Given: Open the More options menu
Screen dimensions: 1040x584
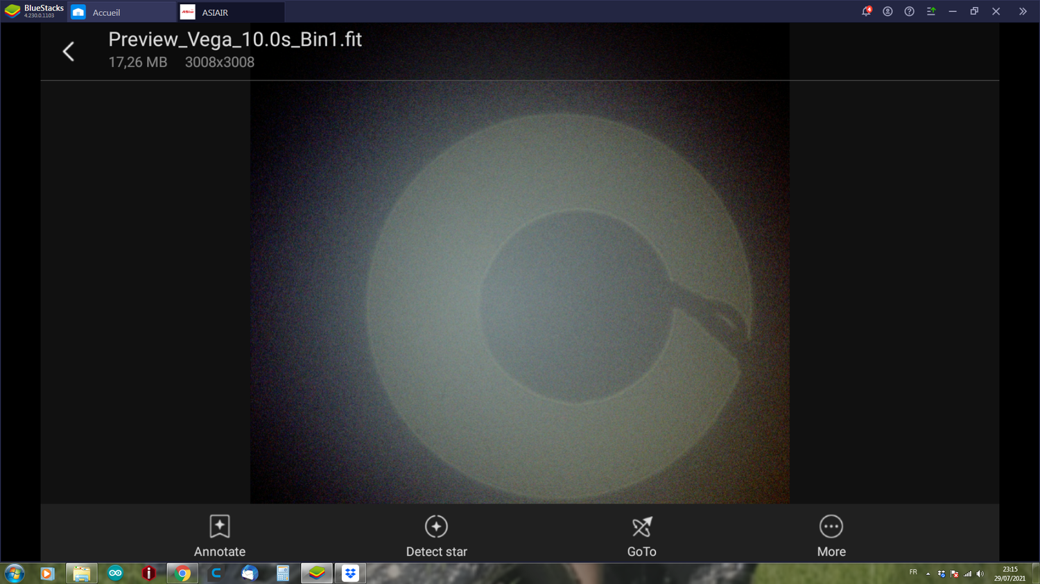Looking at the screenshot, I should click(x=831, y=533).
